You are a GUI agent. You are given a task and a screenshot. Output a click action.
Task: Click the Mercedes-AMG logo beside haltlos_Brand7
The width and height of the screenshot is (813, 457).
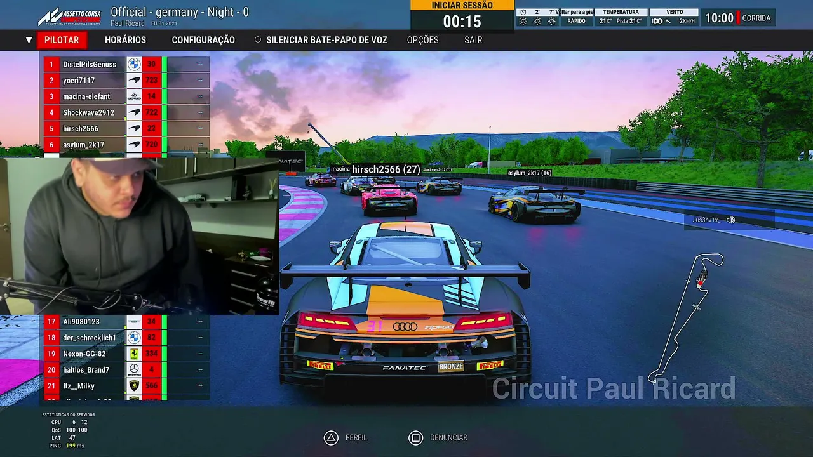click(x=134, y=370)
